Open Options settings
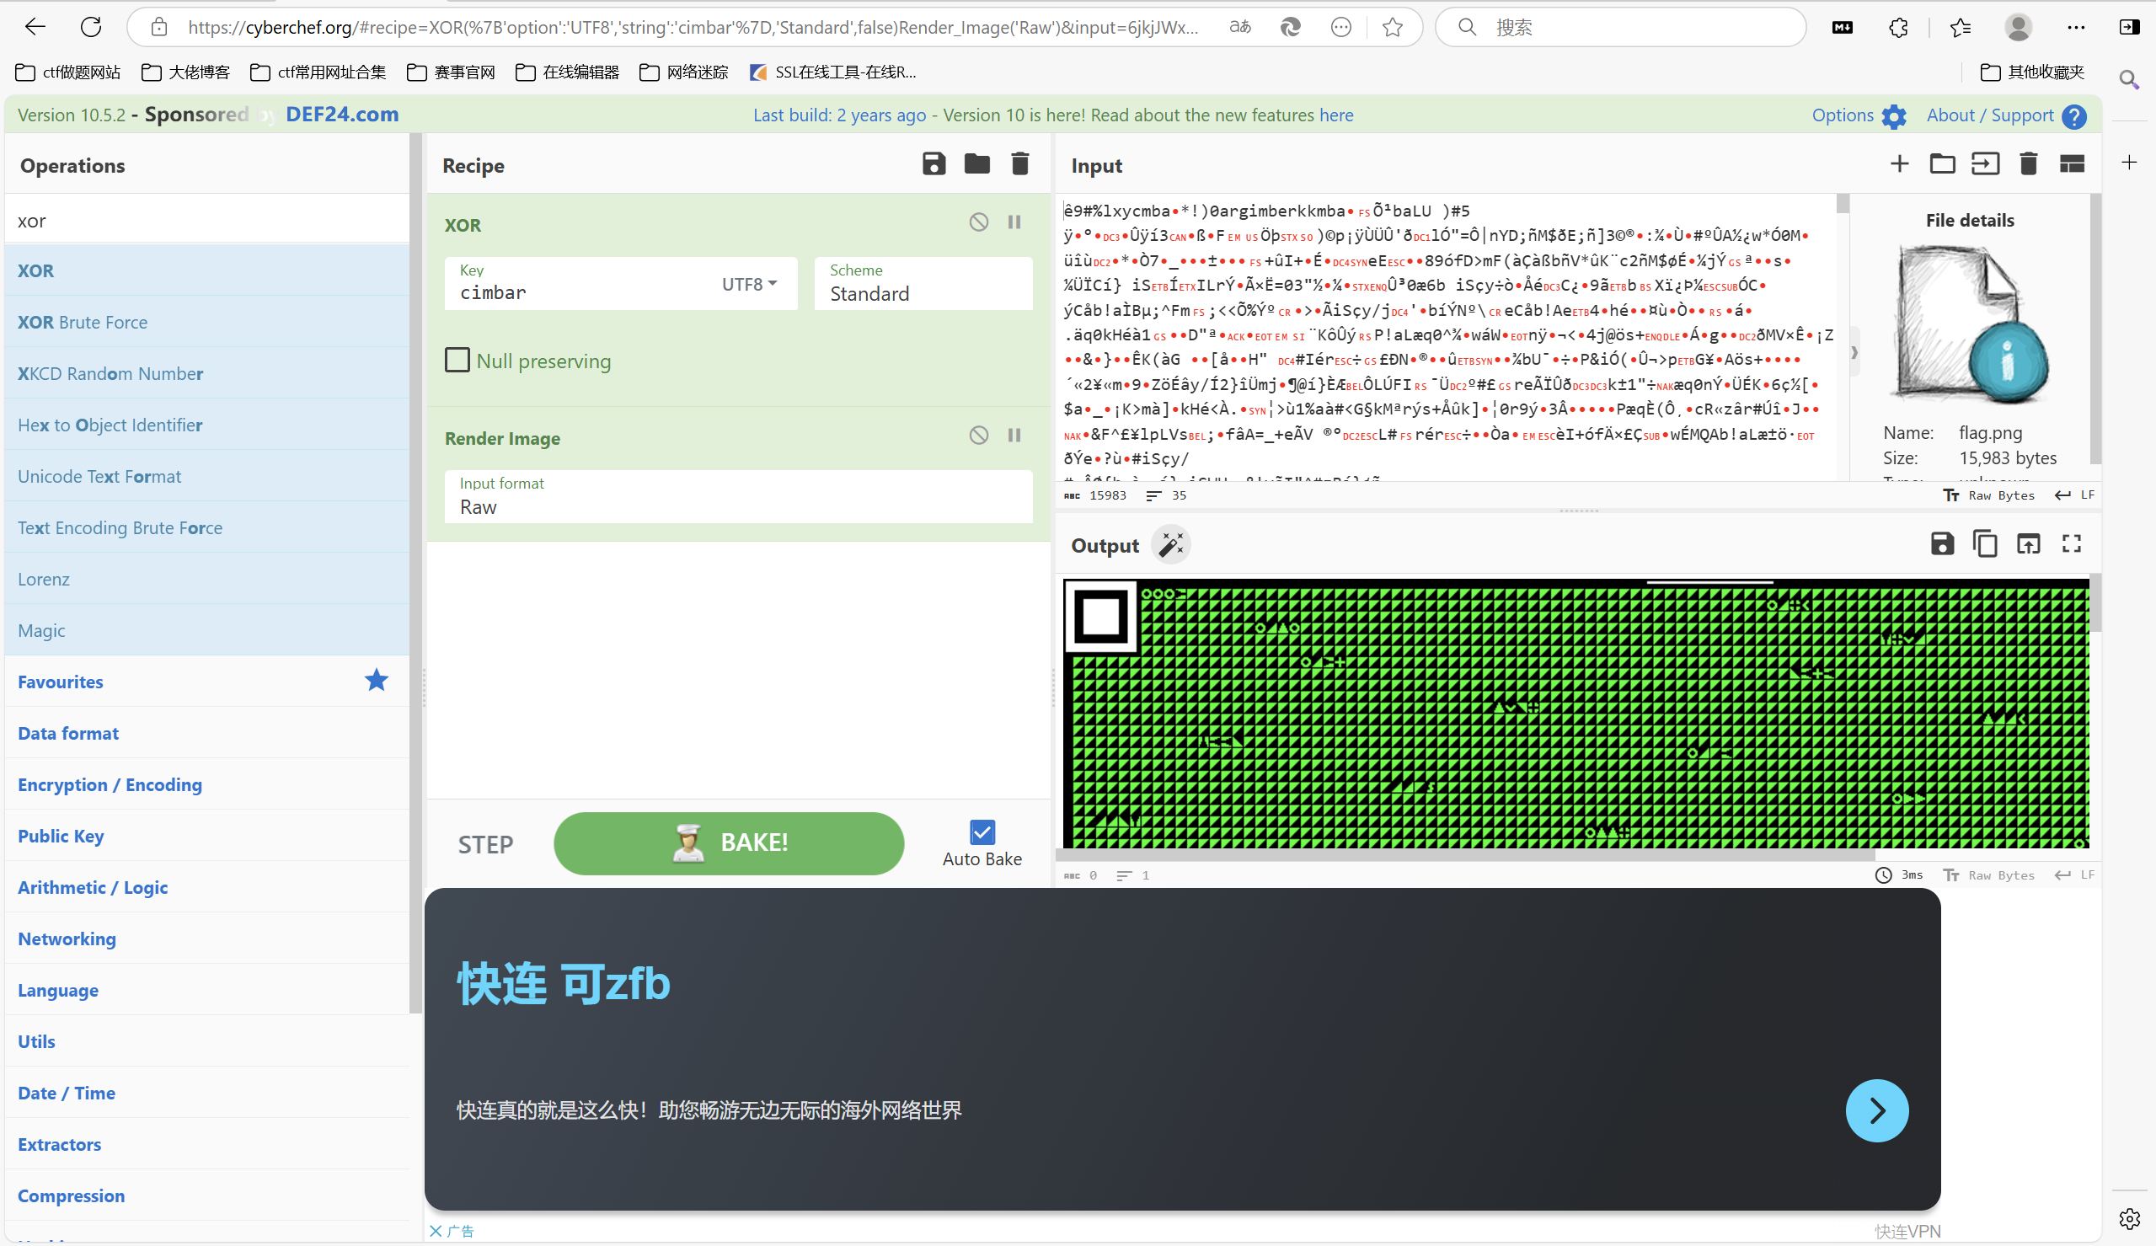Image resolution: width=2156 pixels, height=1246 pixels. coord(1859,115)
